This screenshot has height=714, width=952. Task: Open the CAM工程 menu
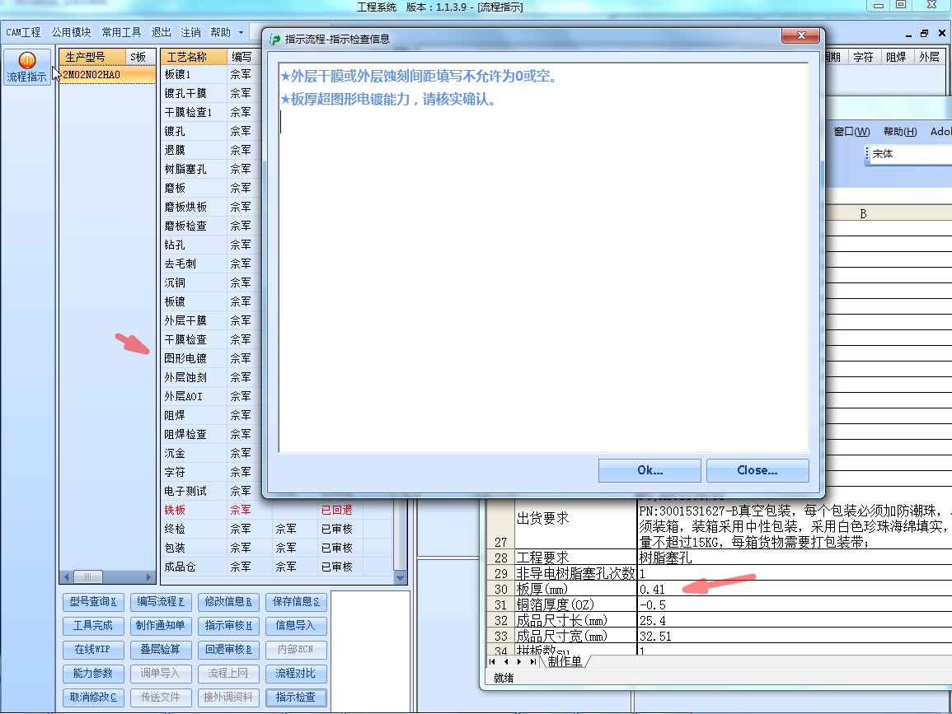tap(23, 32)
